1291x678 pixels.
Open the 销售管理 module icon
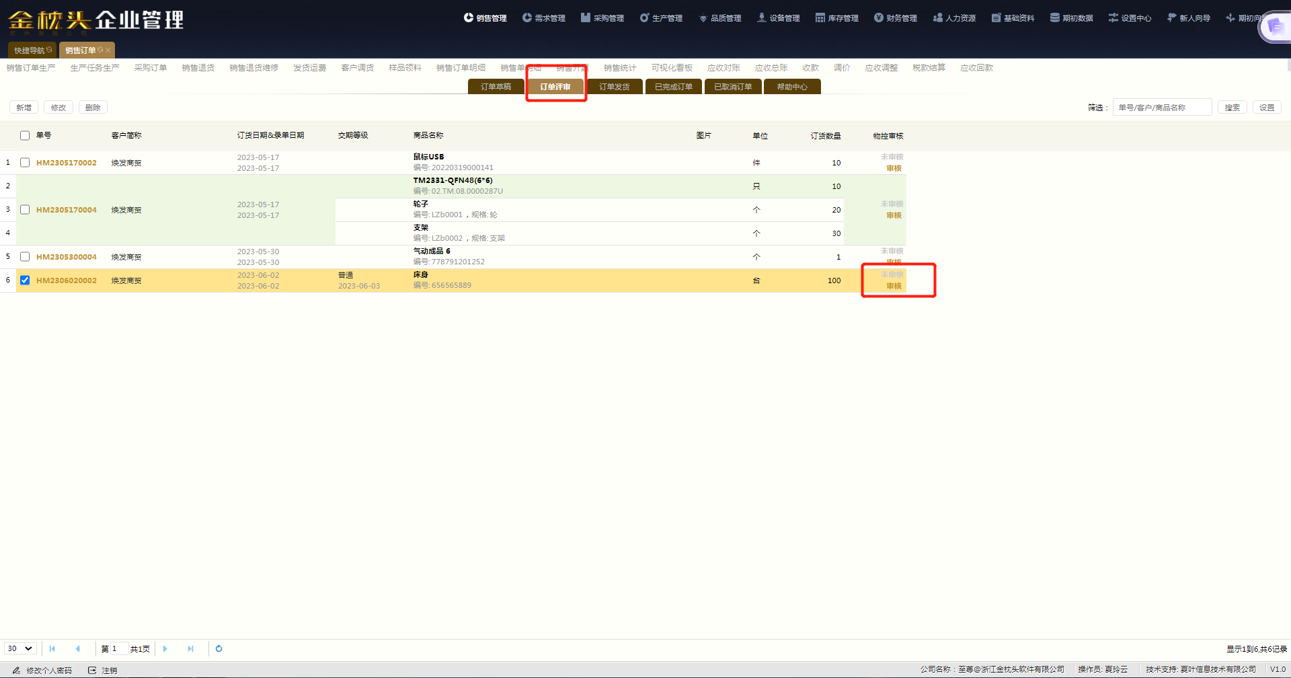tap(469, 17)
